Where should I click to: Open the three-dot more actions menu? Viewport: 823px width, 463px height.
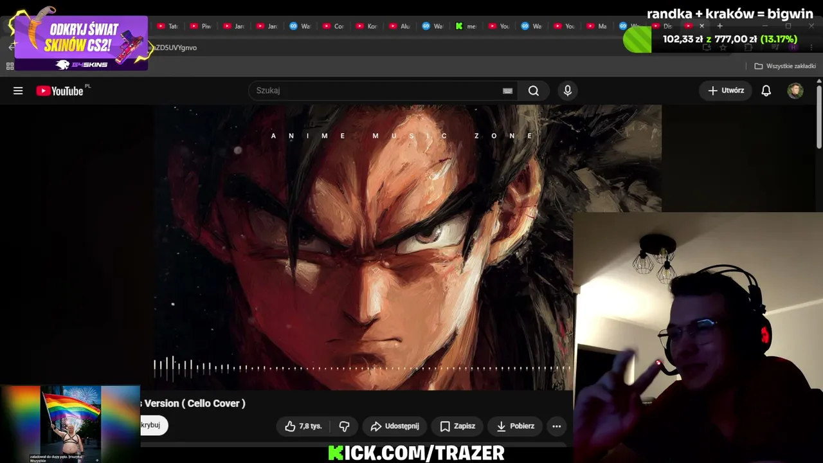(557, 426)
